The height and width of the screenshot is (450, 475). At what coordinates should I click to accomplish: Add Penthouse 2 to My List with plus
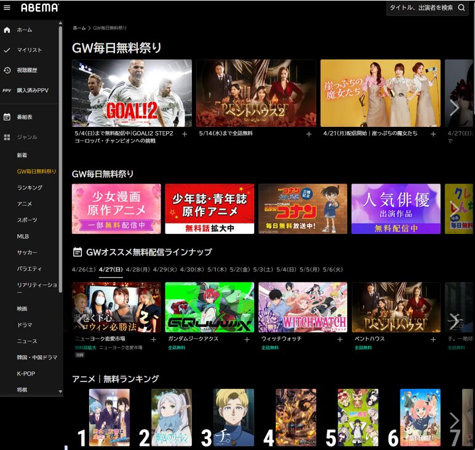(x=309, y=134)
